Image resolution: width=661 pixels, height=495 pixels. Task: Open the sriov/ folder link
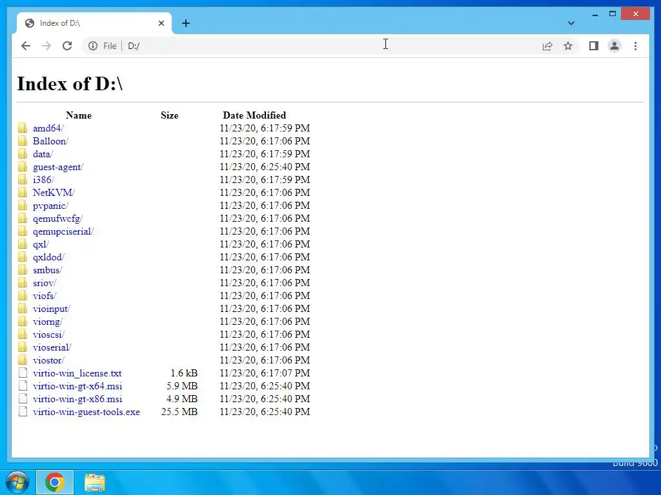[45, 283]
